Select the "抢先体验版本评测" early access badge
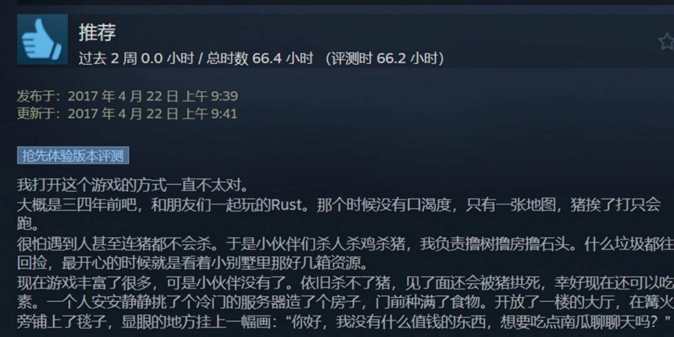This screenshot has width=674, height=337. point(73,155)
